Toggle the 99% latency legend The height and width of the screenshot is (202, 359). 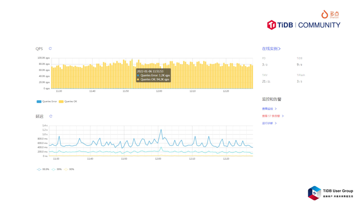point(57,169)
